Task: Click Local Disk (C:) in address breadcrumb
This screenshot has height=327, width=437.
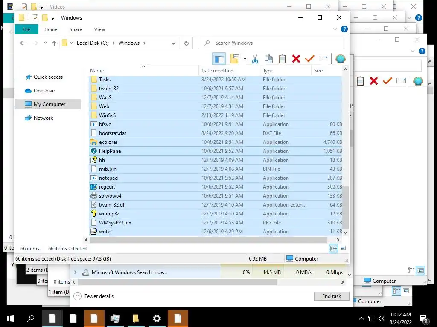Action: coord(93,43)
